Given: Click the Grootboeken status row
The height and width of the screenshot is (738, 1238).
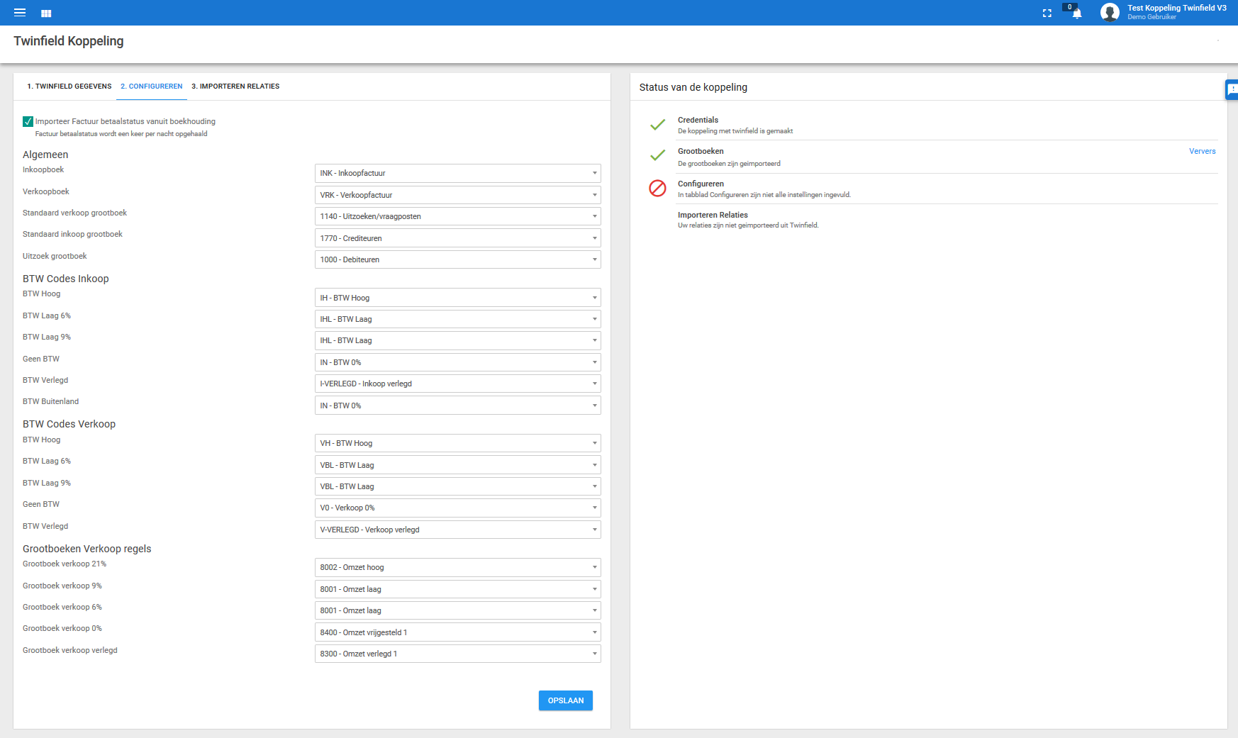Looking at the screenshot, I should 947,157.
